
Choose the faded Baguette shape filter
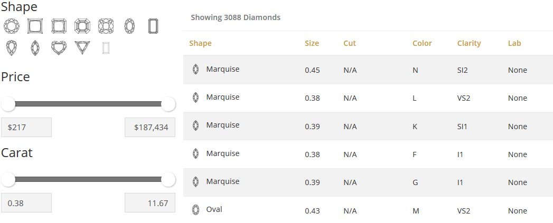click(x=106, y=48)
